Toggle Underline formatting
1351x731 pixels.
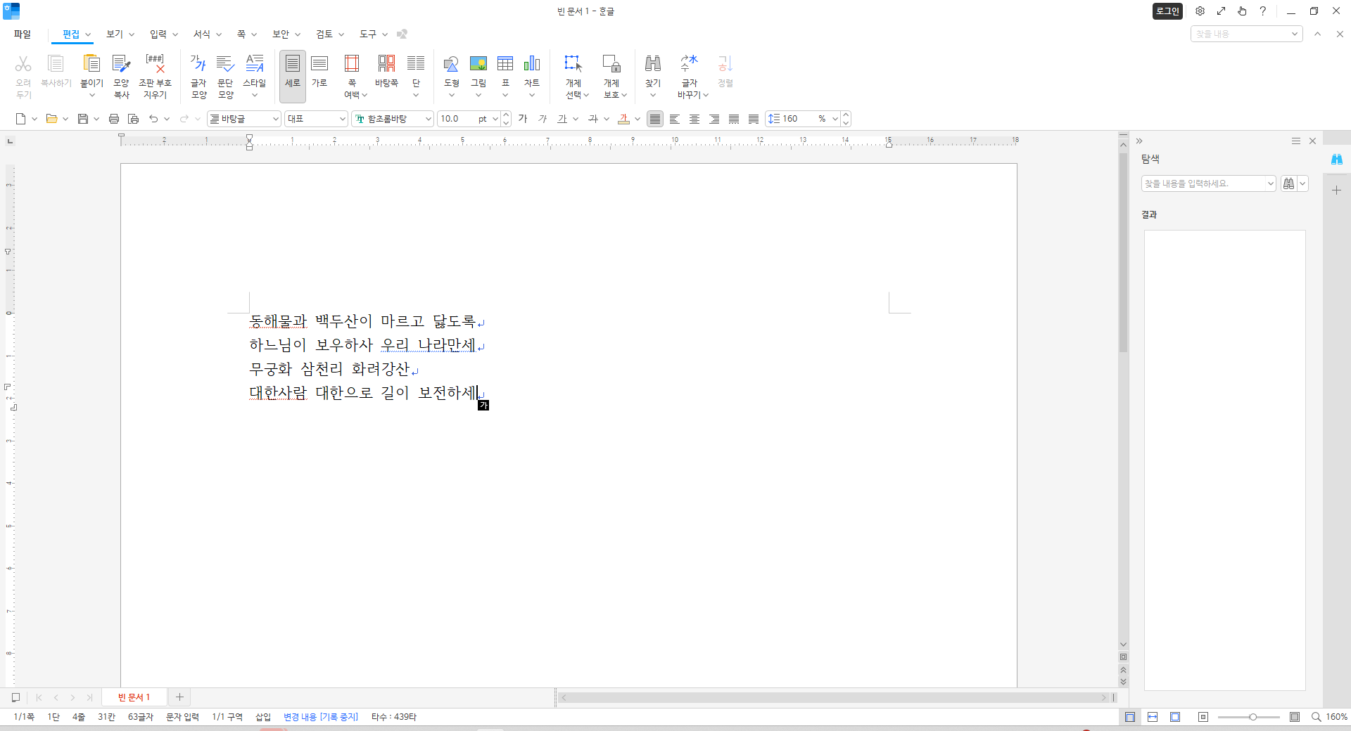[562, 119]
